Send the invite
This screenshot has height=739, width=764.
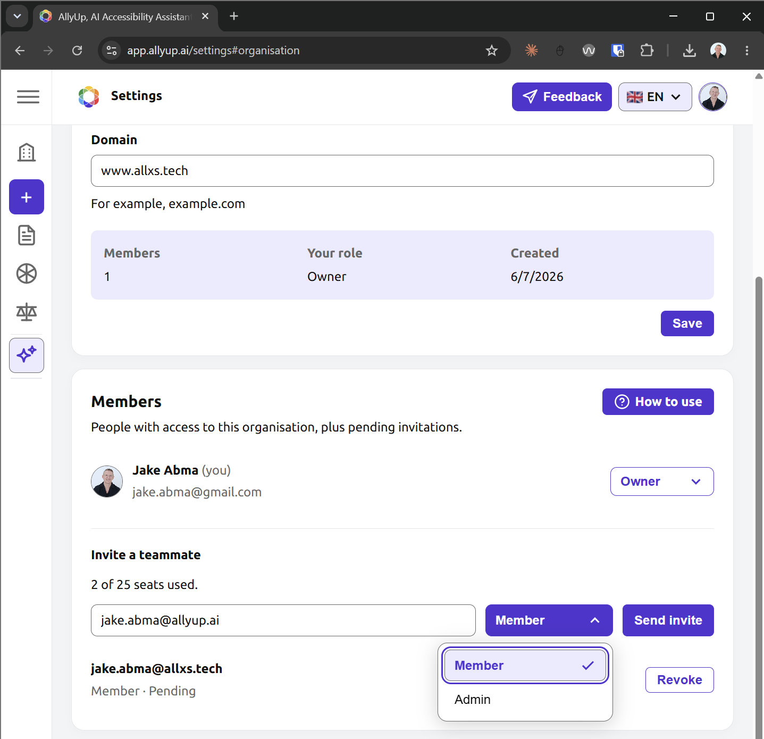tap(668, 620)
